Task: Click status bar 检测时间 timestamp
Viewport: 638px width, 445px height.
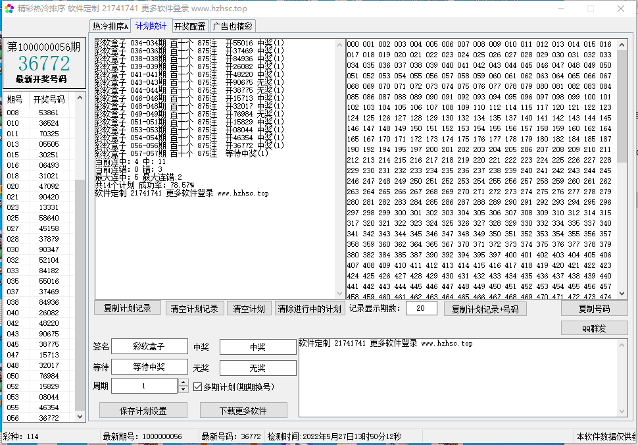Action: click(335, 436)
